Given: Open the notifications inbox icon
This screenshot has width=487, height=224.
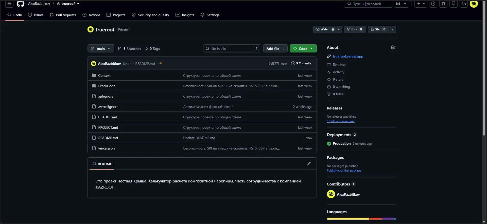Looking at the screenshot, I should [x=464, y=4].
